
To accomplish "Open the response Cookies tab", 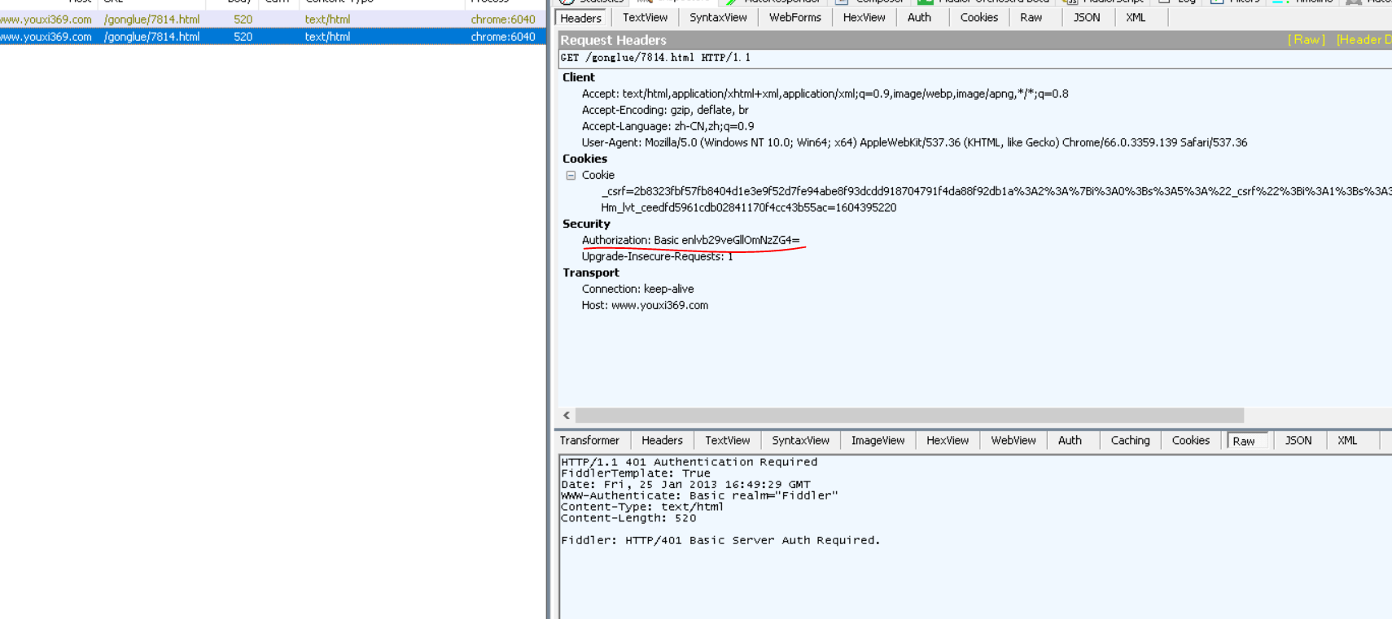I will point(1190,441).
